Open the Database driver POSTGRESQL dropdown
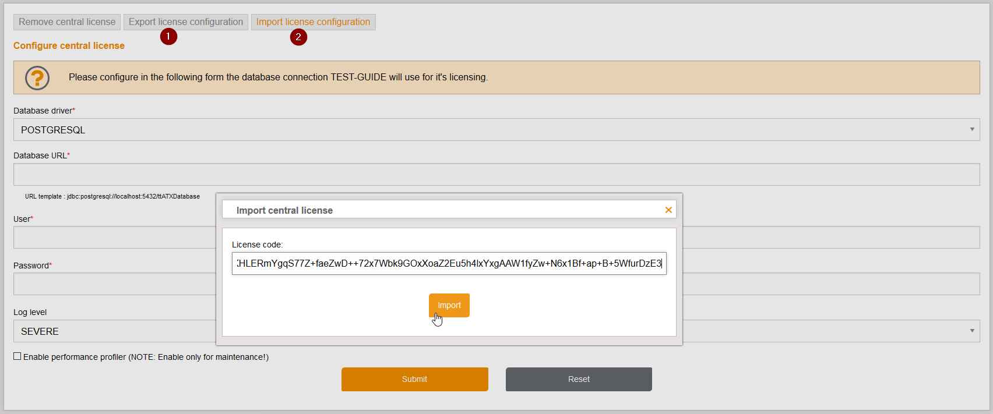 (496, 130)
